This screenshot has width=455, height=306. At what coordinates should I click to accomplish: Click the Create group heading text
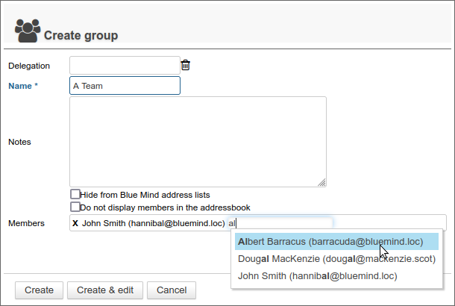tap(81, 35)
